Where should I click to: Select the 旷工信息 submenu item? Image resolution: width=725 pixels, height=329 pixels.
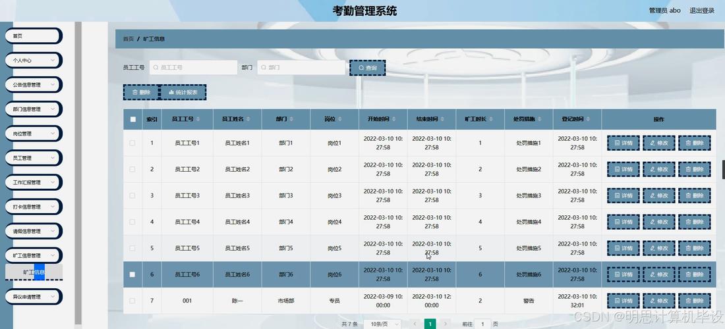[34, 272]
